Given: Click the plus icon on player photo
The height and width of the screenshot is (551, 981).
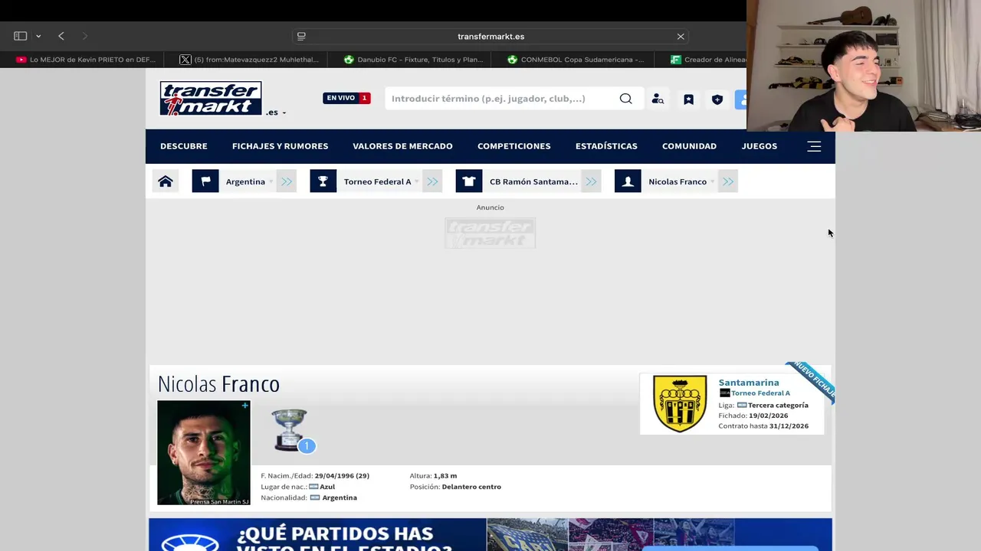Looking at the screenshot, I should (244, 406).
